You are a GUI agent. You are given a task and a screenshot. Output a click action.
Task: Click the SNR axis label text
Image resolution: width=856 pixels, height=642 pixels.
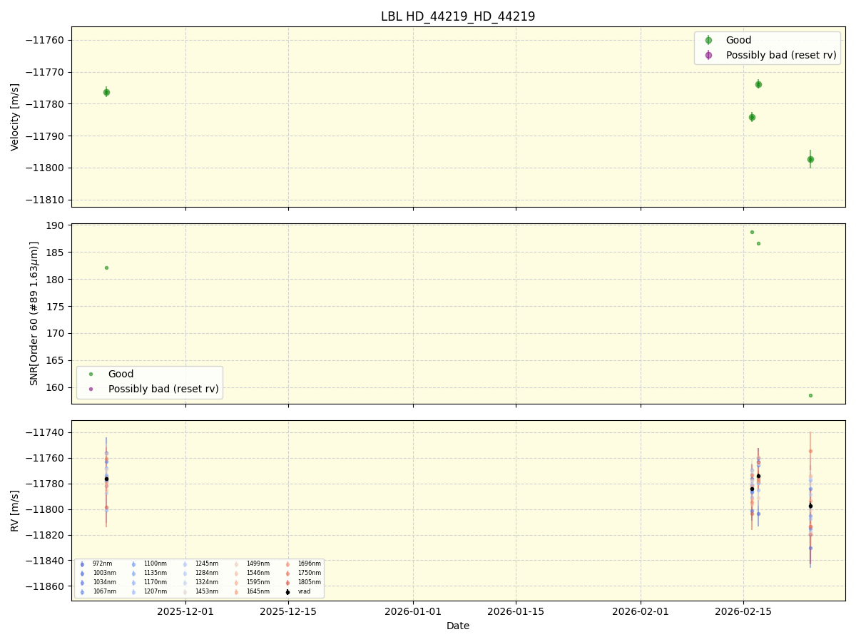click(34, 312)
